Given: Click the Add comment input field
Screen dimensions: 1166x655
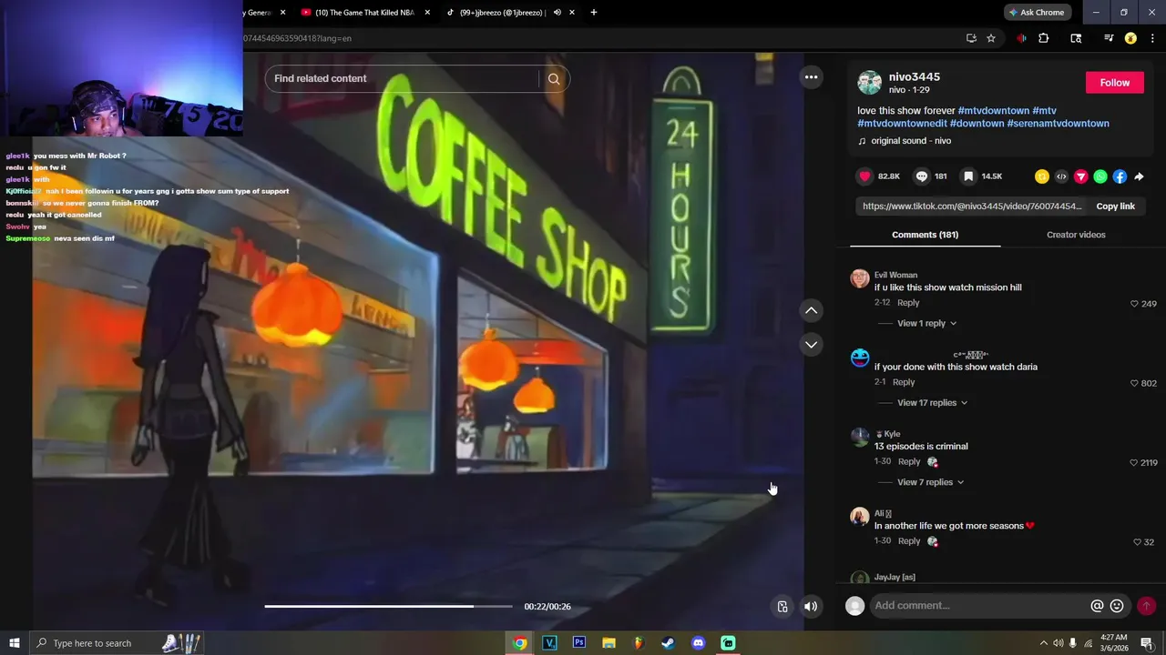Looking at the screenshot, I should (x=978, y=606).
